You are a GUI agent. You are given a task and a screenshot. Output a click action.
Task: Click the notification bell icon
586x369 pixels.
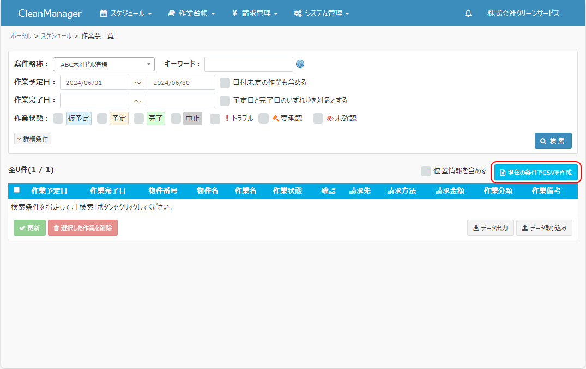[468, 14]
